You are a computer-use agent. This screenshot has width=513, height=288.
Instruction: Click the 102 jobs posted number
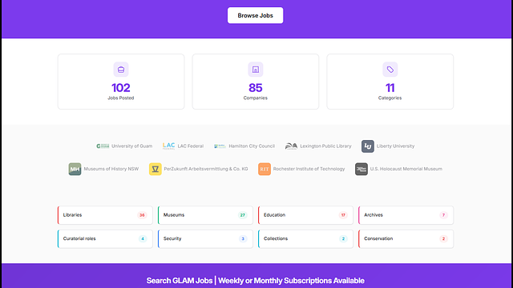tap(121, 87)
